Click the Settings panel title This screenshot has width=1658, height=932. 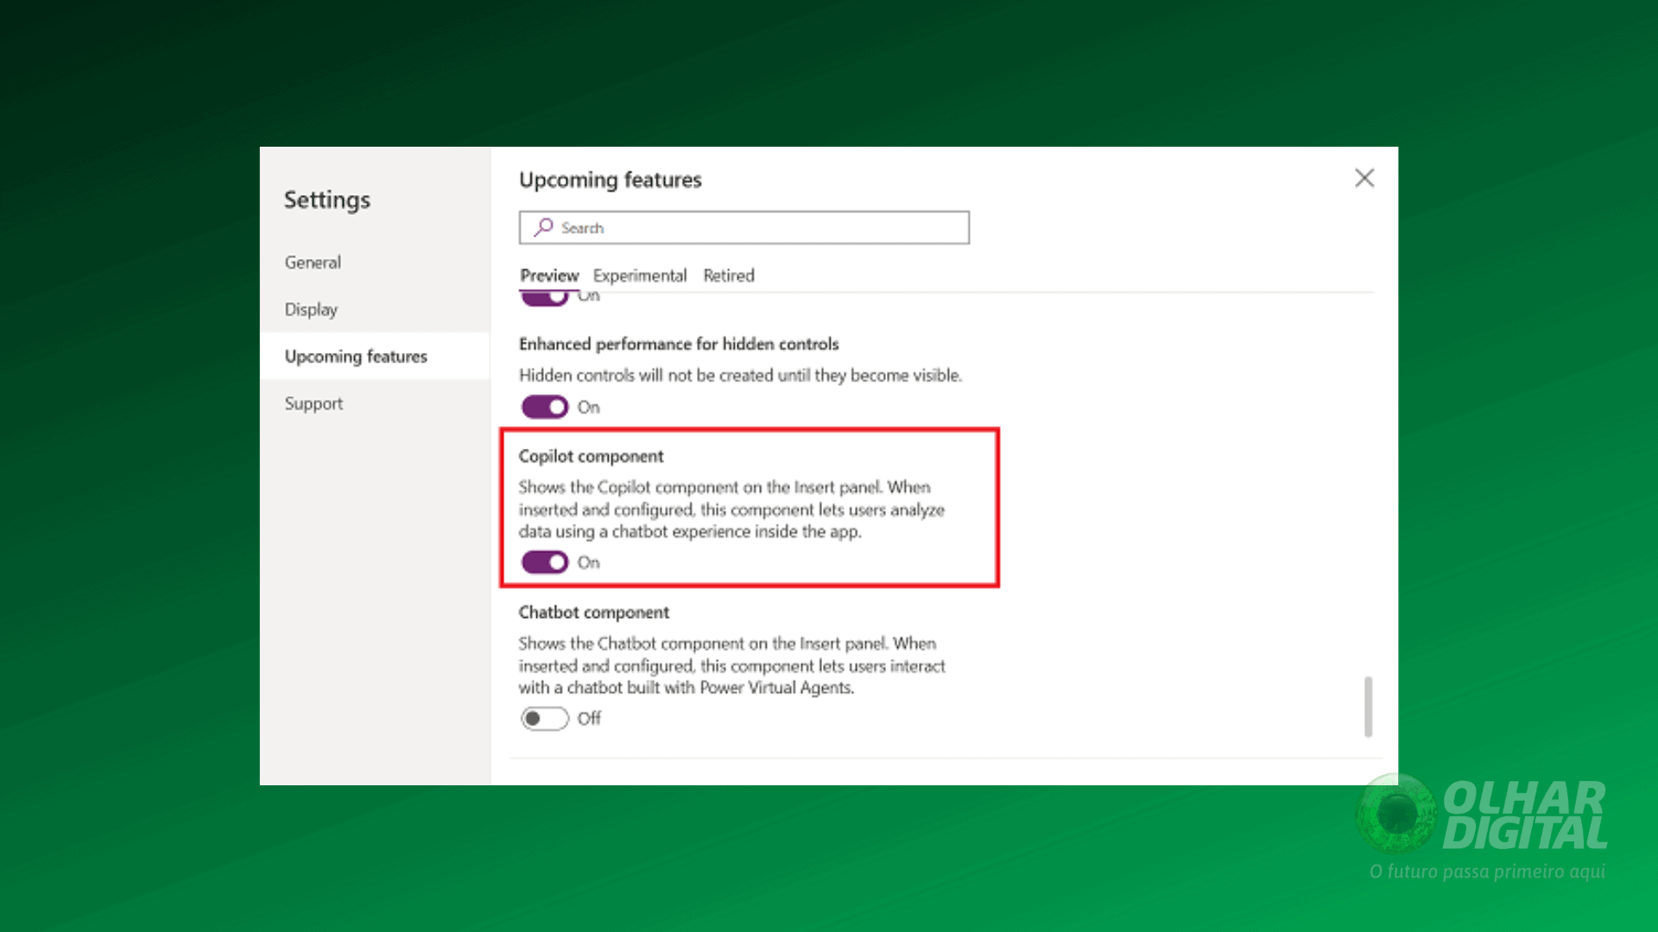pyautogui.click(x=326, y=199)
